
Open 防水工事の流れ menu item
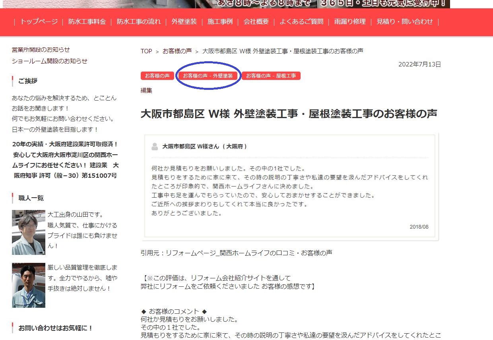(x=139, y=21)
